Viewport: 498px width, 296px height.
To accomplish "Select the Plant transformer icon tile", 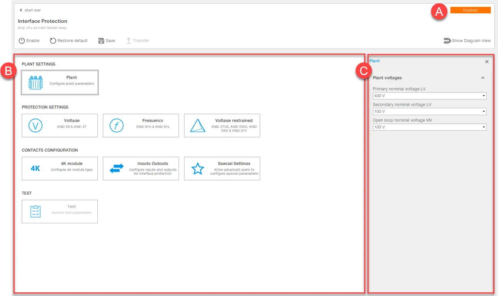I will point(35,83).
